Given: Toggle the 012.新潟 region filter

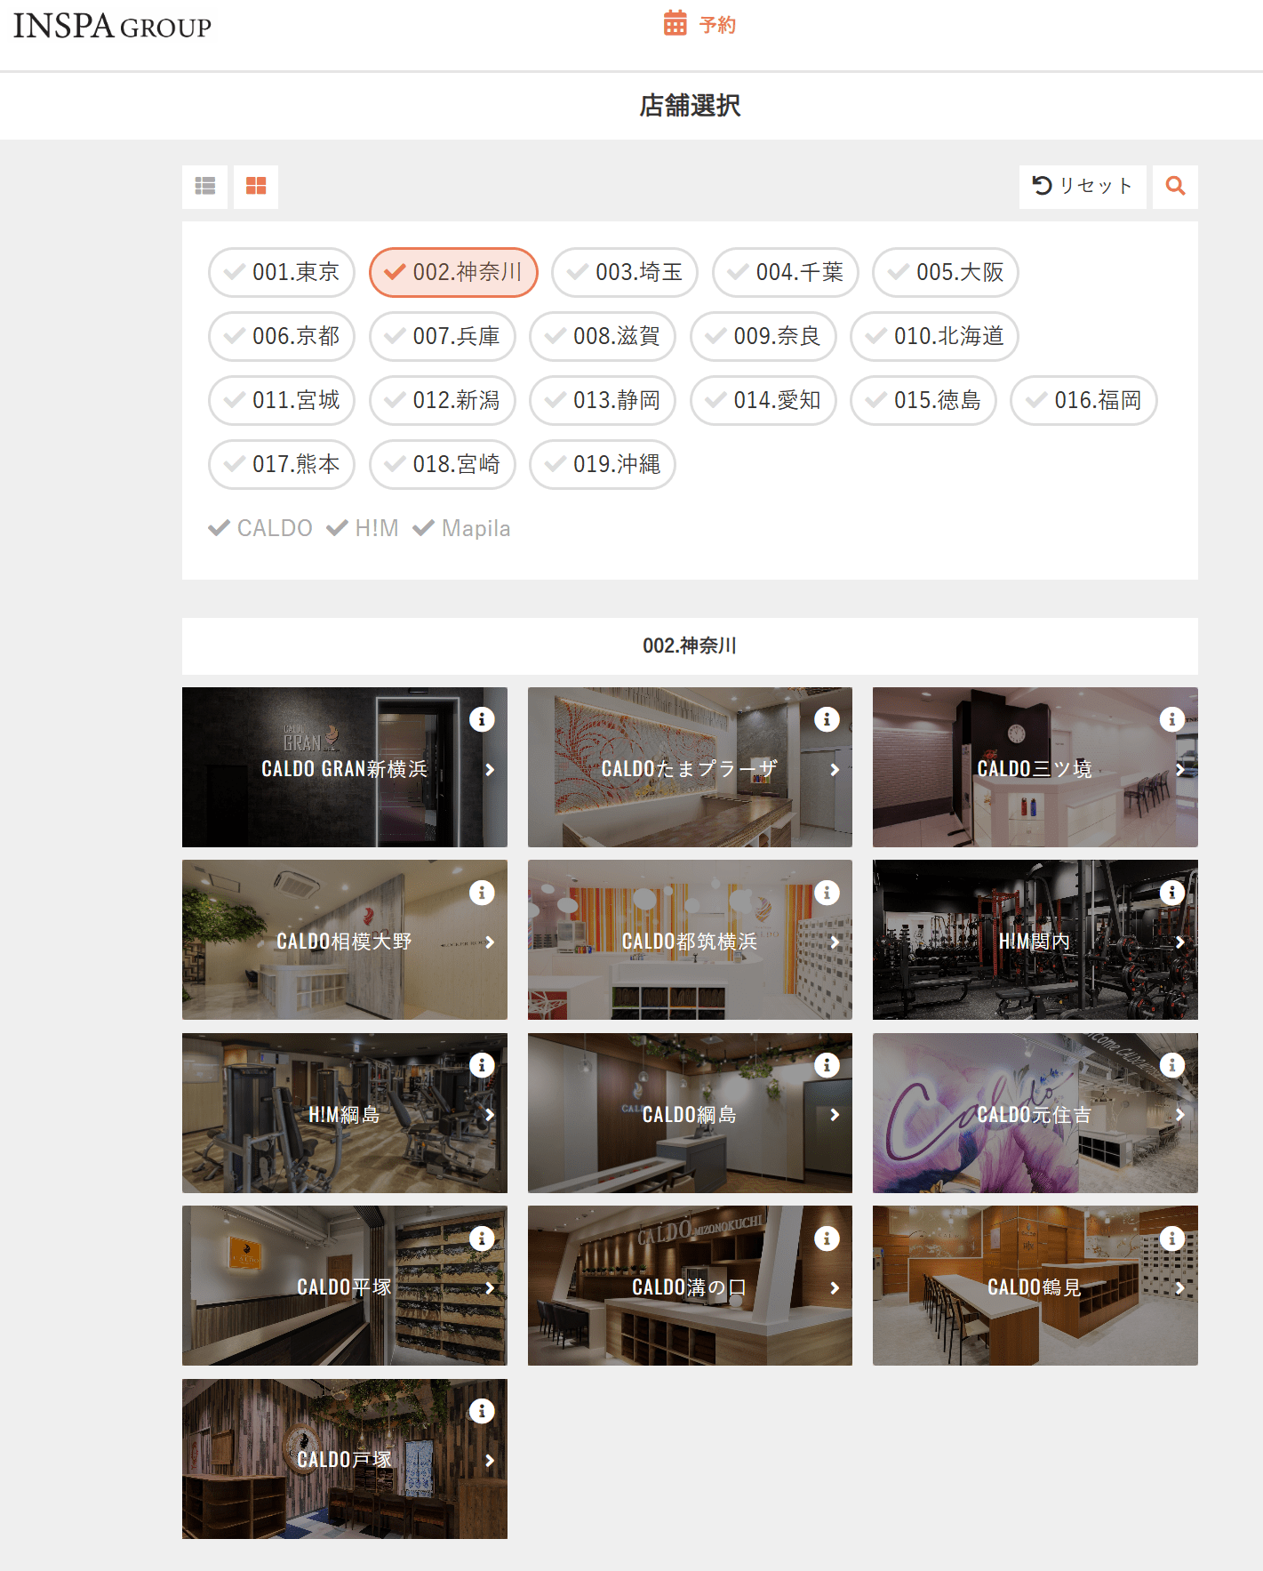Looking at the screenshot, I should tap(443, 400).
